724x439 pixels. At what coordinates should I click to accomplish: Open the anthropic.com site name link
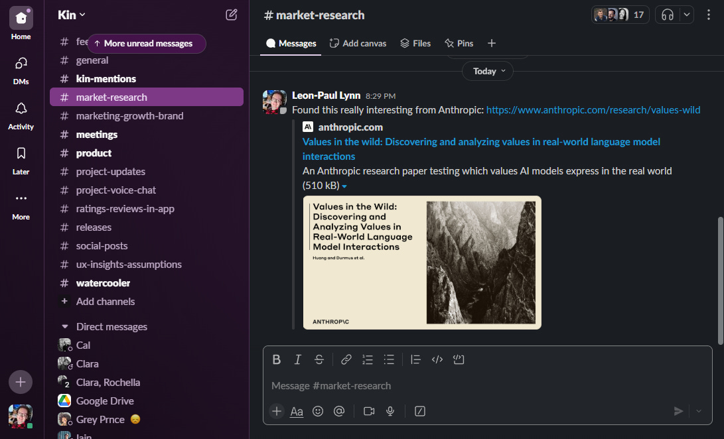pyautogui.click(x=350, y=127)
